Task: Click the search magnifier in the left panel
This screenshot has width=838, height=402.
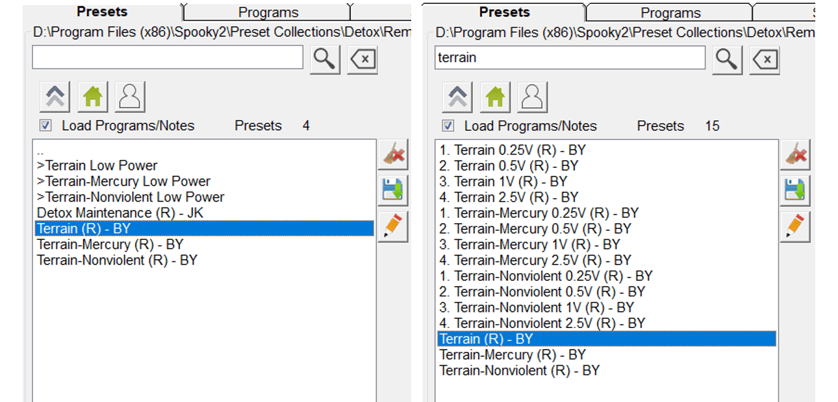Action: coord(324,59)
